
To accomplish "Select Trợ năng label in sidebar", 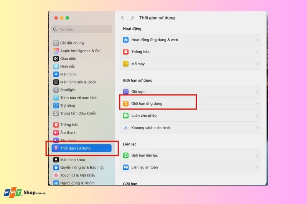I will 68,105.
